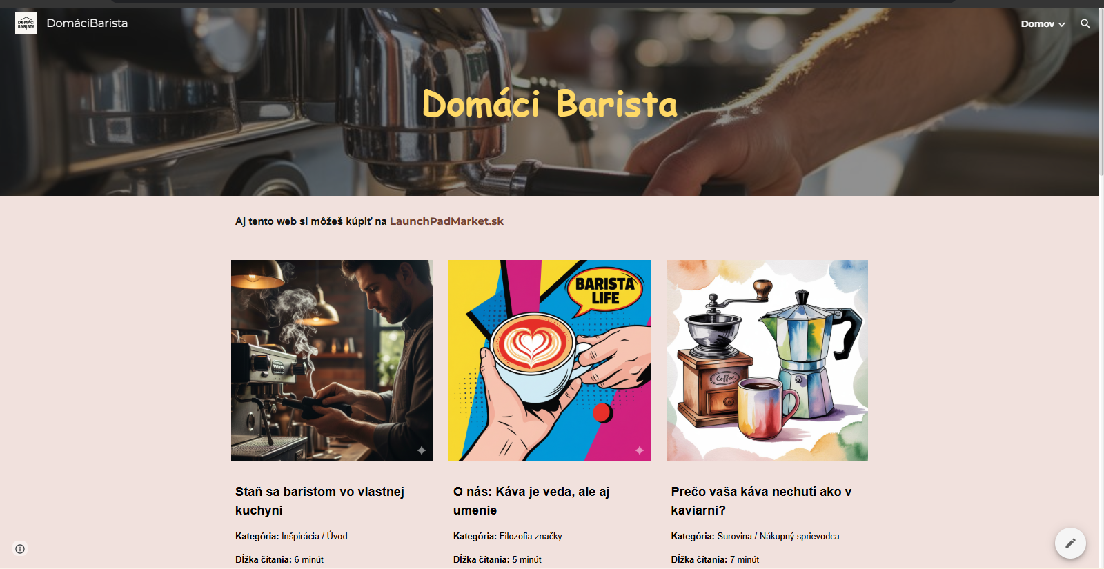Click the DomáciBarista logo image
1104x569 pixels.
point(26,23)
